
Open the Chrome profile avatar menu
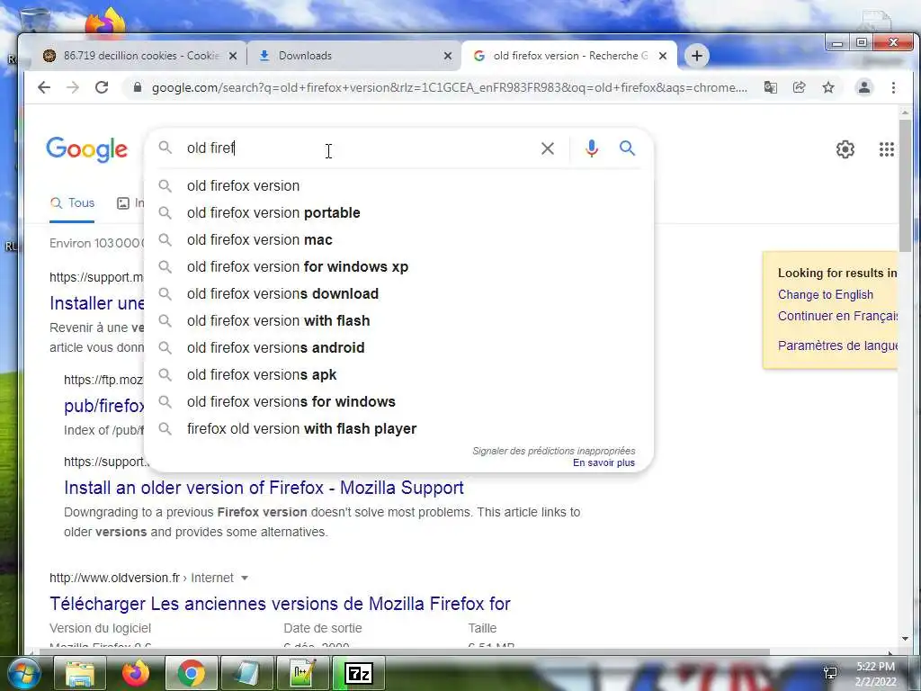click(x=864, y=87)
